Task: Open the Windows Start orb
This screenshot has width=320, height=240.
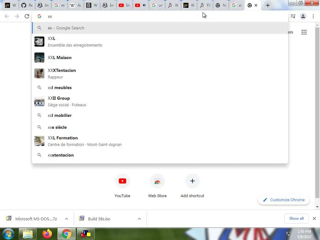Action: coord(8,234)
